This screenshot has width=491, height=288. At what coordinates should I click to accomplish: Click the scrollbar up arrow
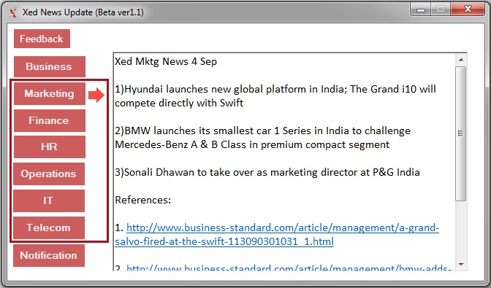coord(461,60)
